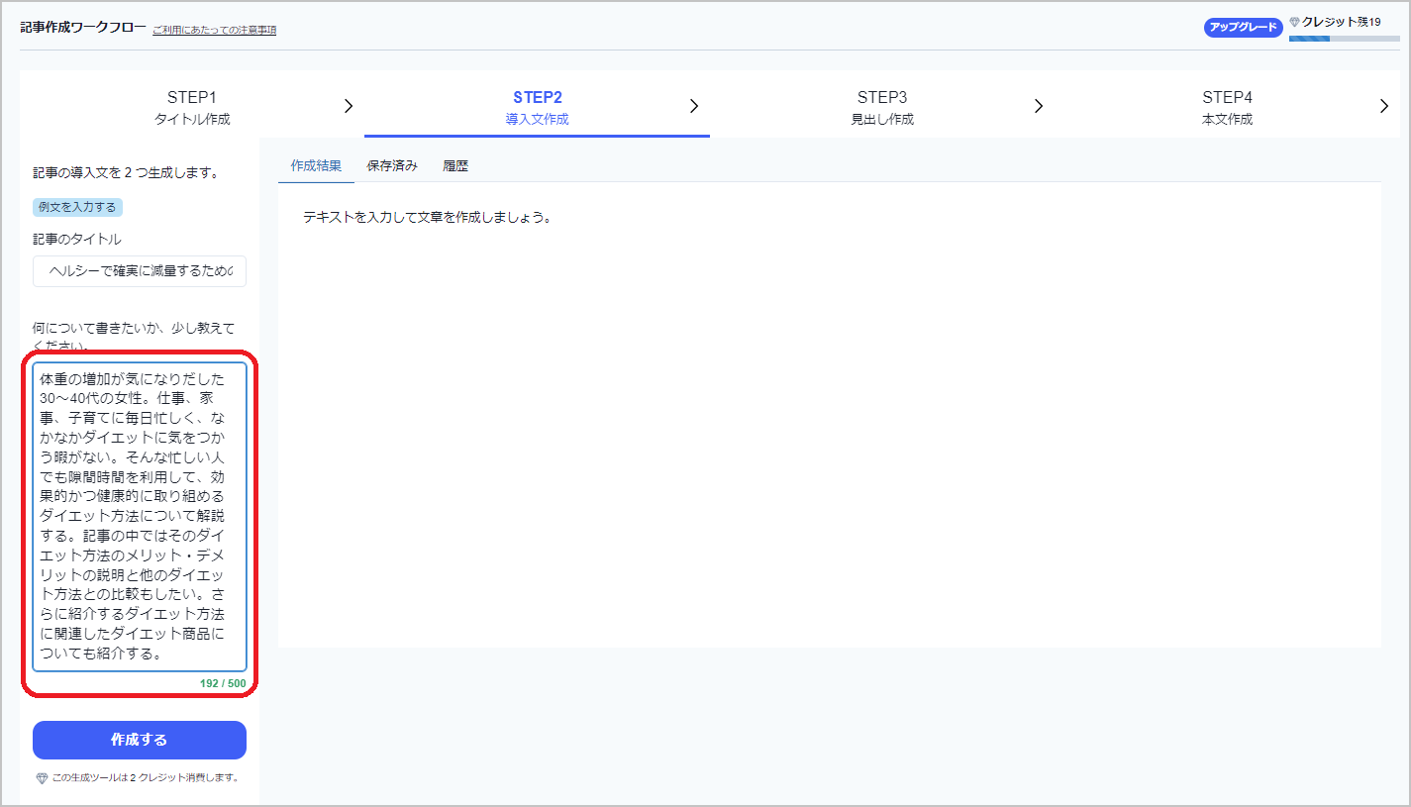Go to STEP1 タイトル作成
The image size is (1411, 807).
[x=192, y=107]
